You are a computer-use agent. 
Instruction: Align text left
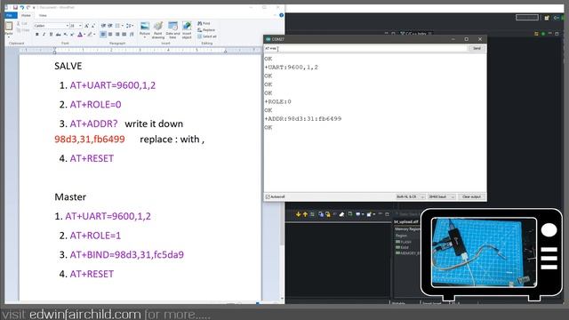(103, 35)
